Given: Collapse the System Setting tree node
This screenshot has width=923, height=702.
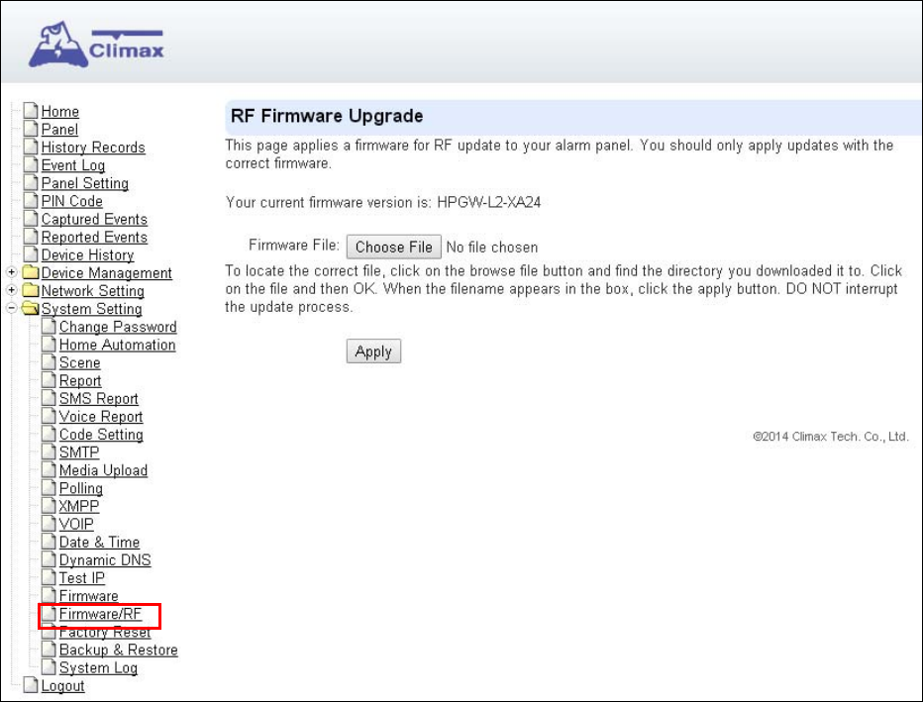Looking at the screenshot, I should 11,308.
